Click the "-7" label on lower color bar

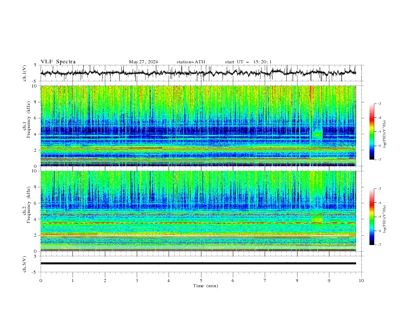click(379, 245)
